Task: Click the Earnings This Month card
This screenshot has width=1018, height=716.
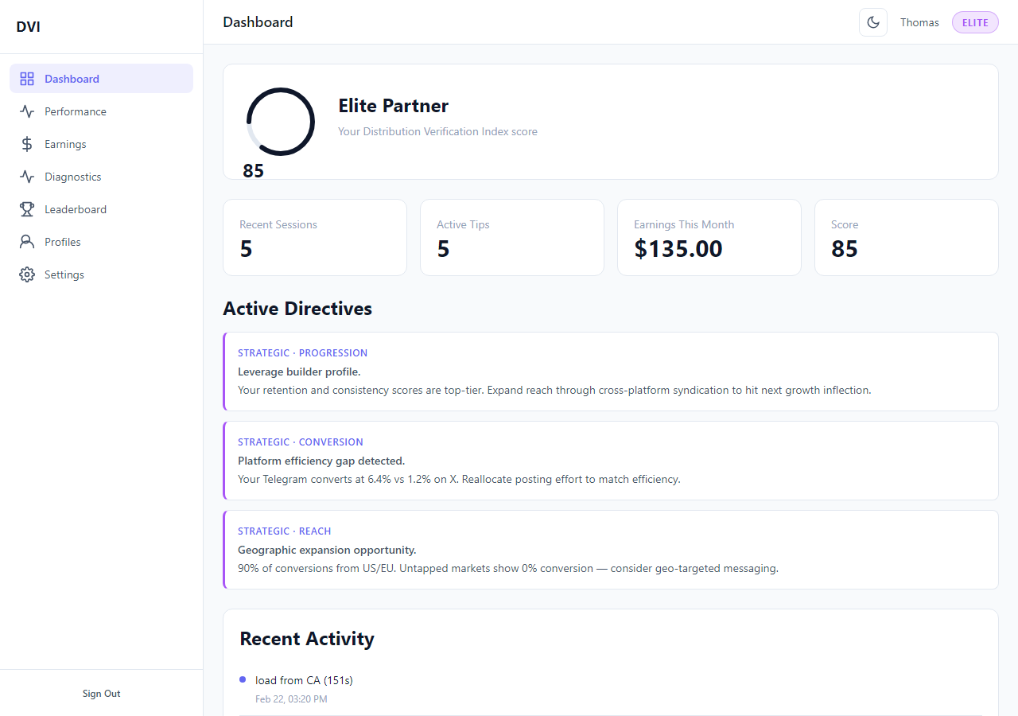Action: tap(709, 237)
